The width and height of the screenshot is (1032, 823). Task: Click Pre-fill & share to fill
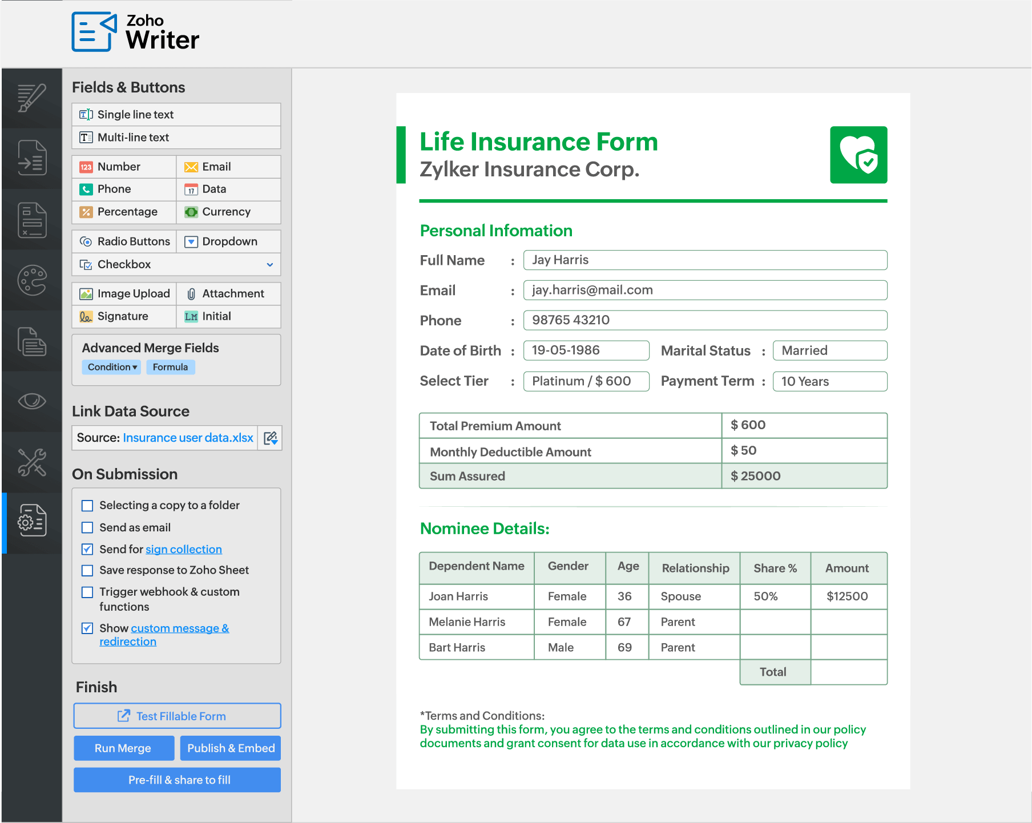click(x=177, y=780)
